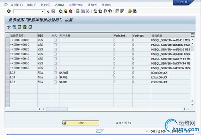The width and height of the screenshot is (201, 135).
Task: Click the Create Shortcut icon
Action: click(x=122, y=11)
